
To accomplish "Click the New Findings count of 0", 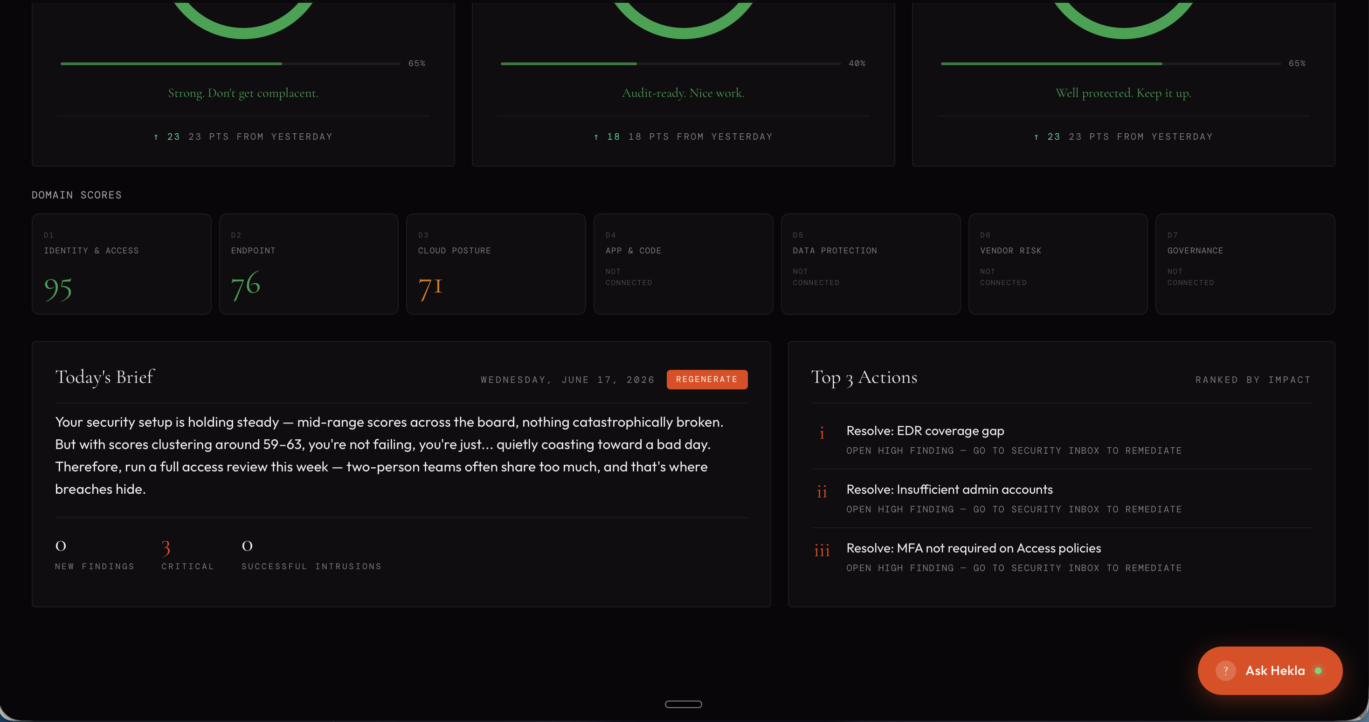I will point(61,546).
